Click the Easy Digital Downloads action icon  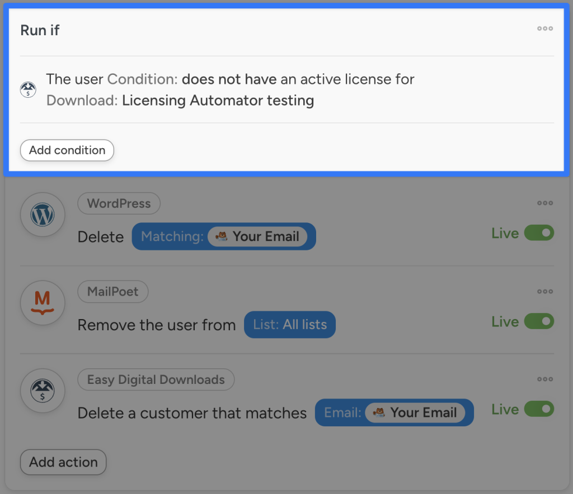43,391
